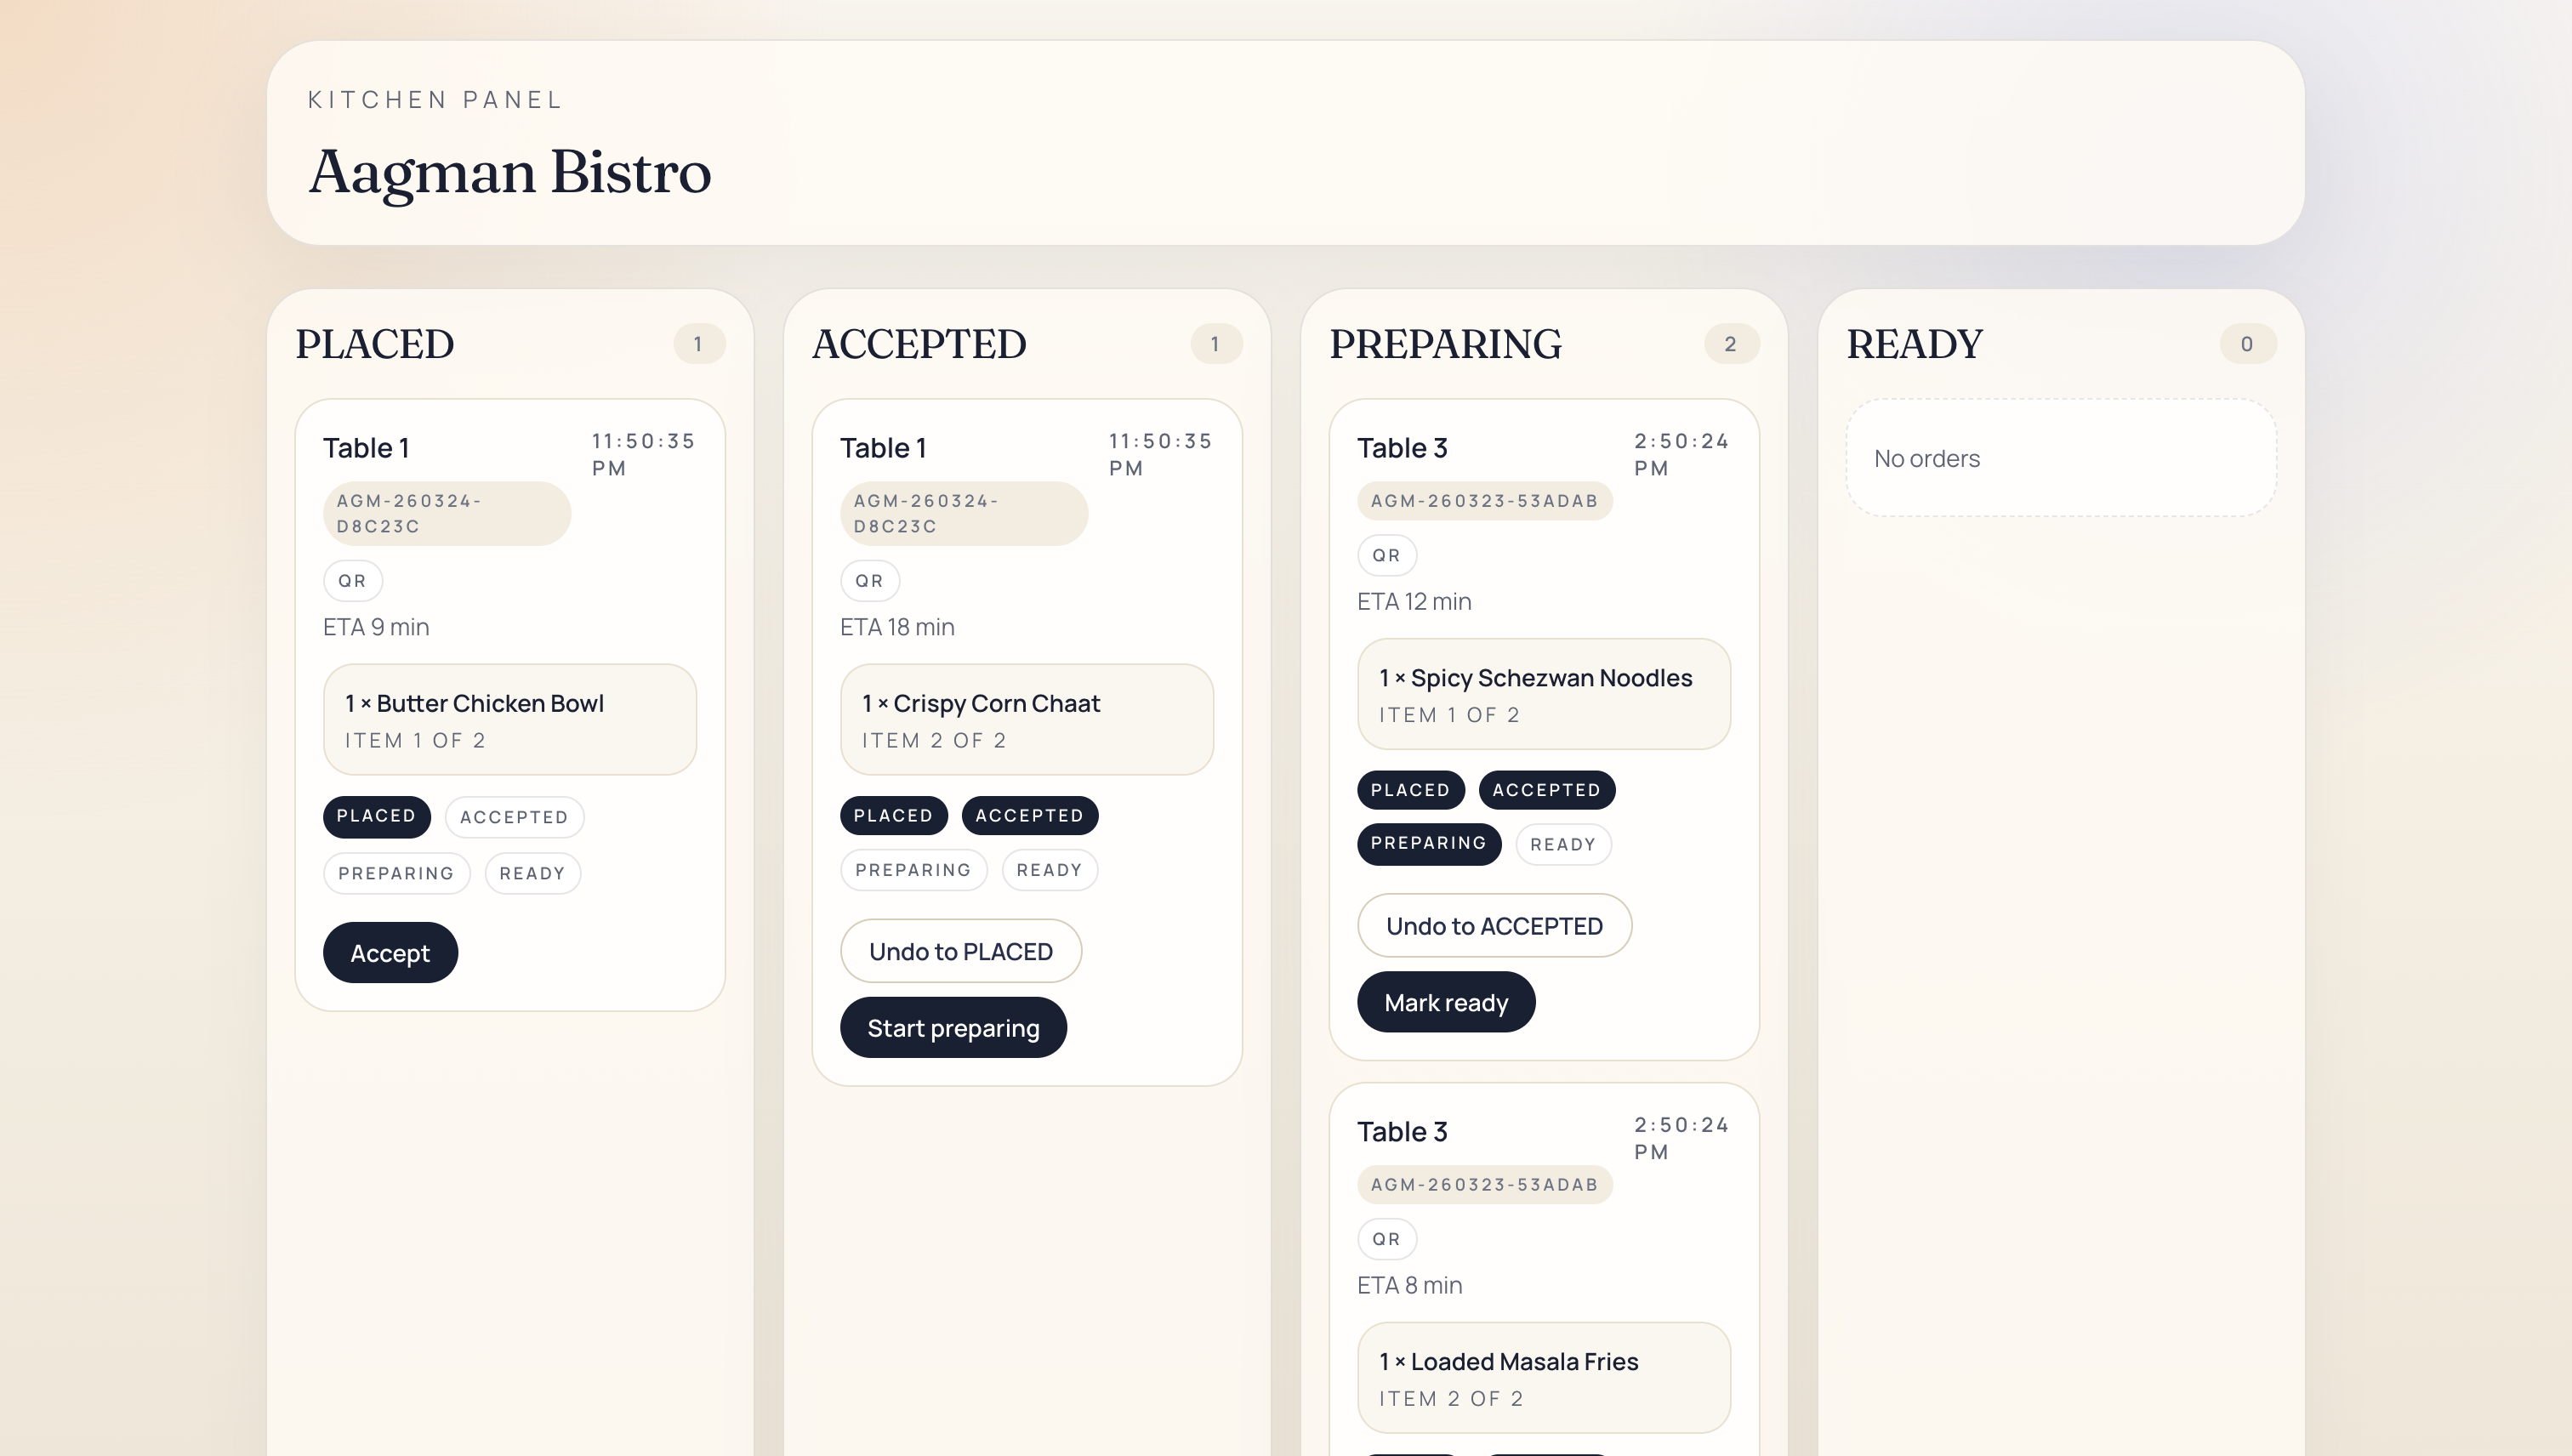This screenshot has width=2572, height=1456.
Task: Click the Loaded Masala Fries item box
Action: pos(1543,1377)
